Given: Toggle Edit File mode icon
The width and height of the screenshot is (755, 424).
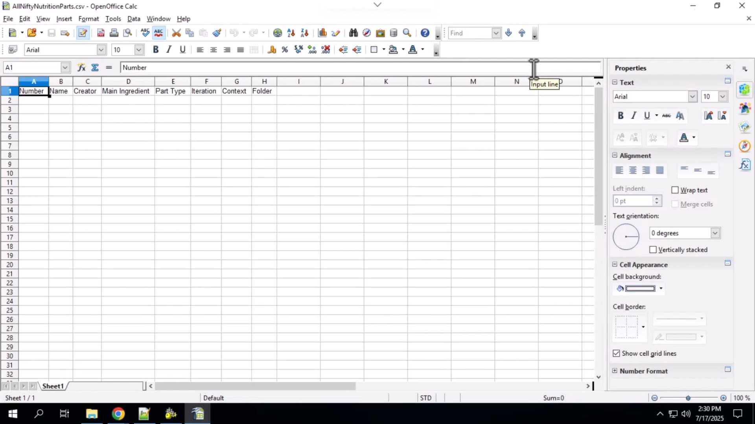Looking at the screenshot, I should [83, 33].
